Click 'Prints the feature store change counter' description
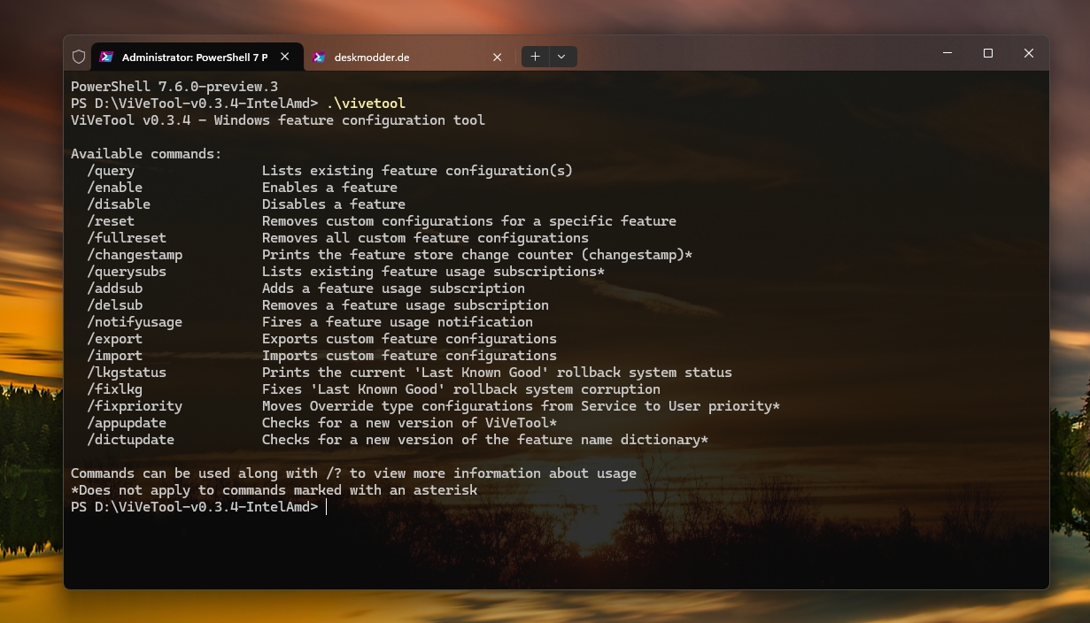The width and height of the screenshot is (1090, 623). [477, 255]
